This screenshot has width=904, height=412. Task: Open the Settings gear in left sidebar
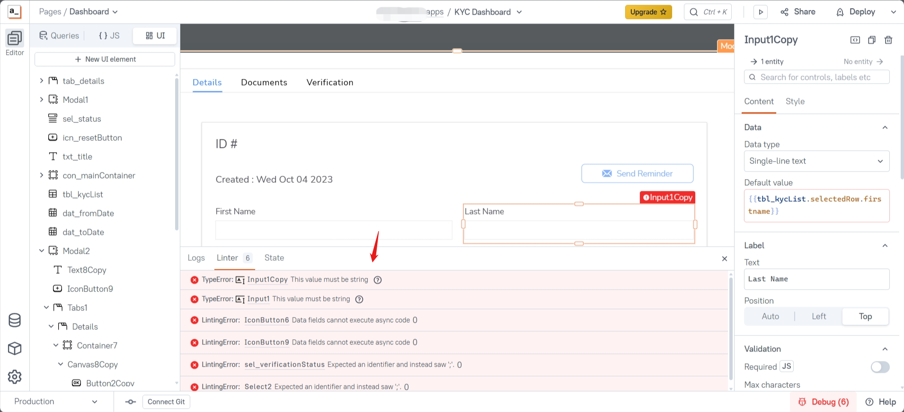click(x=15, y=377)
